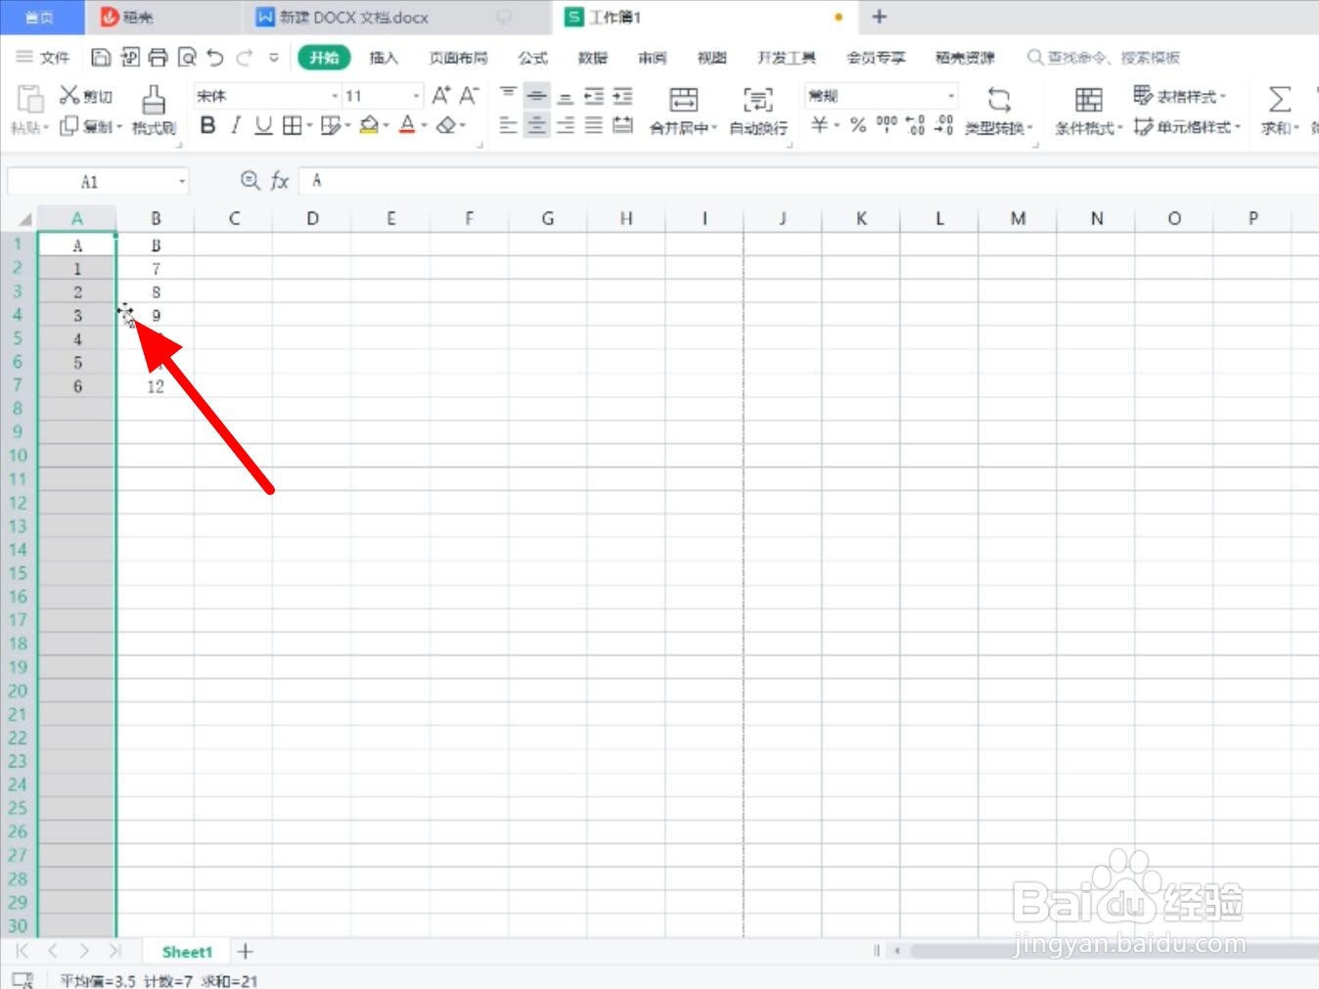The height and width of the screenshot is (989, 1319).
Task: Increase font size with A+ icon
Action: [441, 95]
